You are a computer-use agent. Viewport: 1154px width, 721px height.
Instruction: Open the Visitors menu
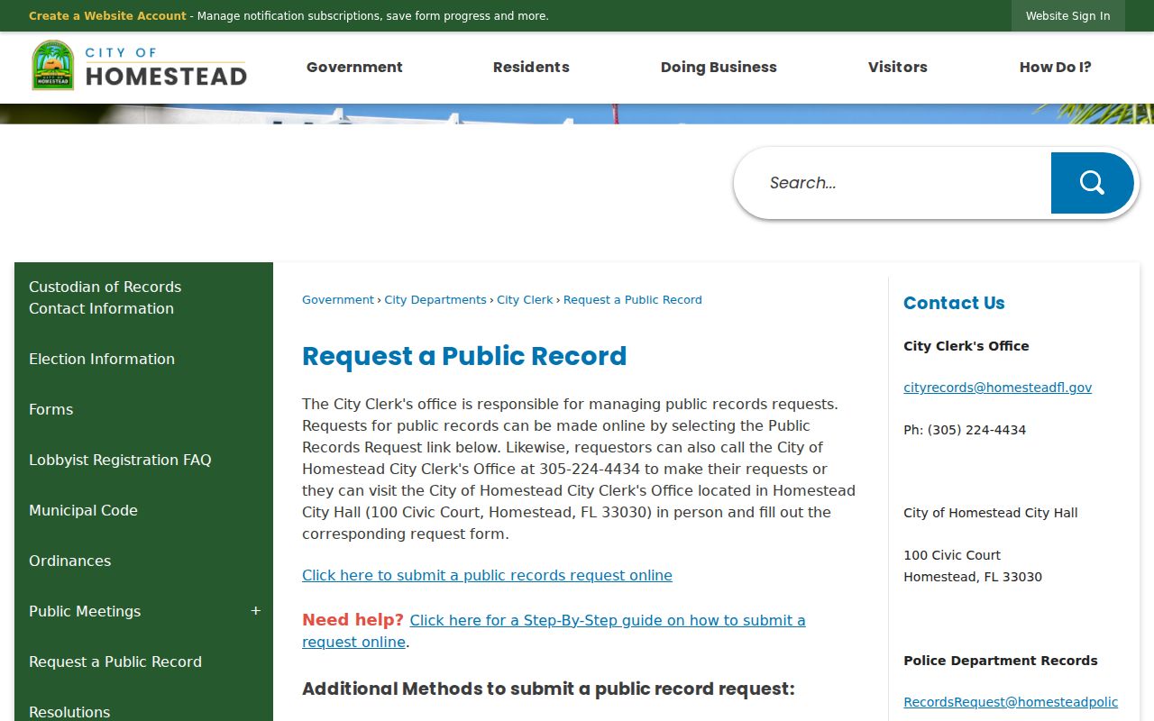coord(898,67)
